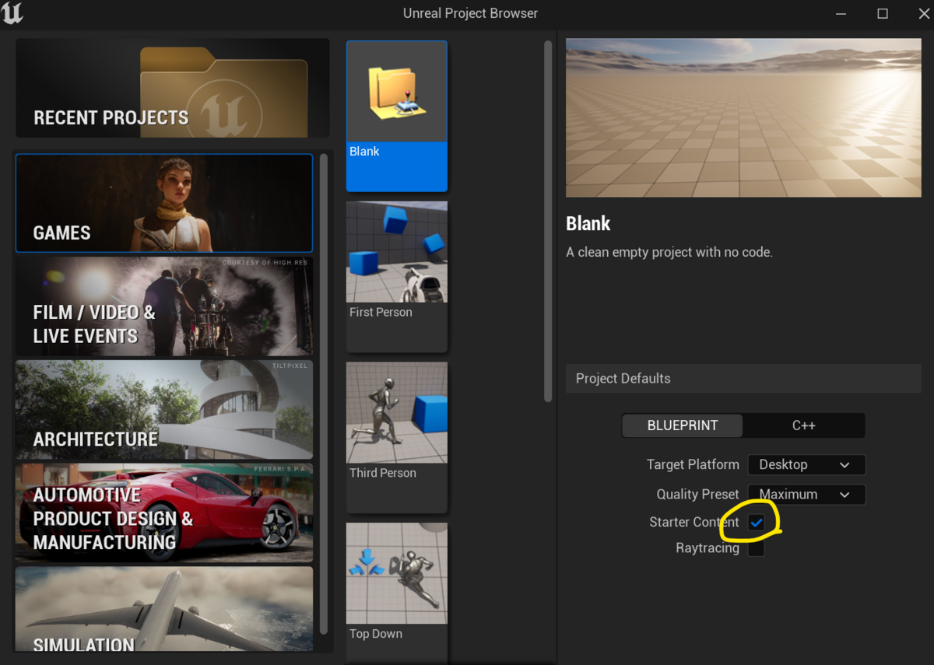Image resolution: width=934 pixels, height=665 pixels.
Task: Maximize the Unreal Project Browser window
Action: [882, 13]
